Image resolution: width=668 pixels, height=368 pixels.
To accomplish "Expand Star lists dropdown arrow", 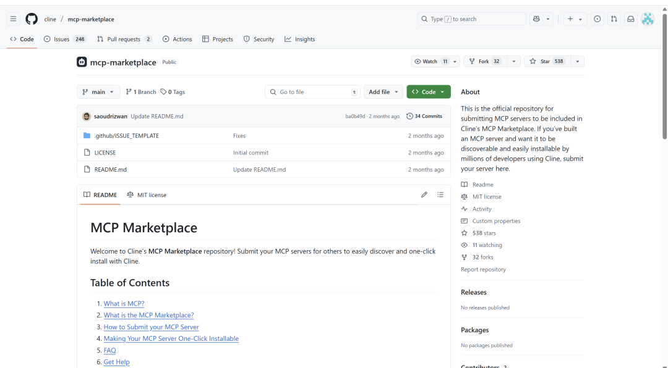I will (577, 61).
